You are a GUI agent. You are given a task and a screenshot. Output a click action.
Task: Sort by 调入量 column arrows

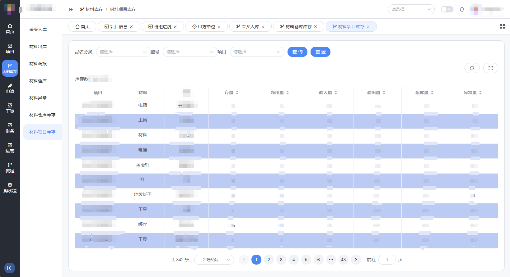point(336,93)
